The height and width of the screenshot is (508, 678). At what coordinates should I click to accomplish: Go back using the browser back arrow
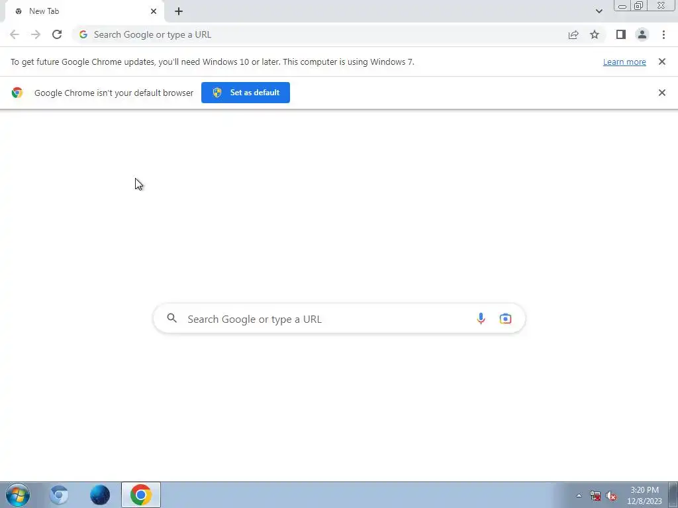click(x=15, y=34)
